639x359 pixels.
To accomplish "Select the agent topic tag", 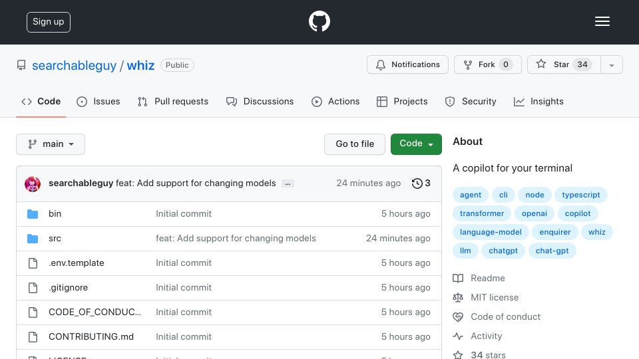I will [x=471, y=195].
